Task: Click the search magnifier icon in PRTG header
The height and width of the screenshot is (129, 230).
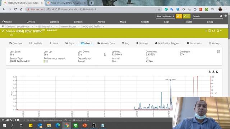Action: coord(221,16)
